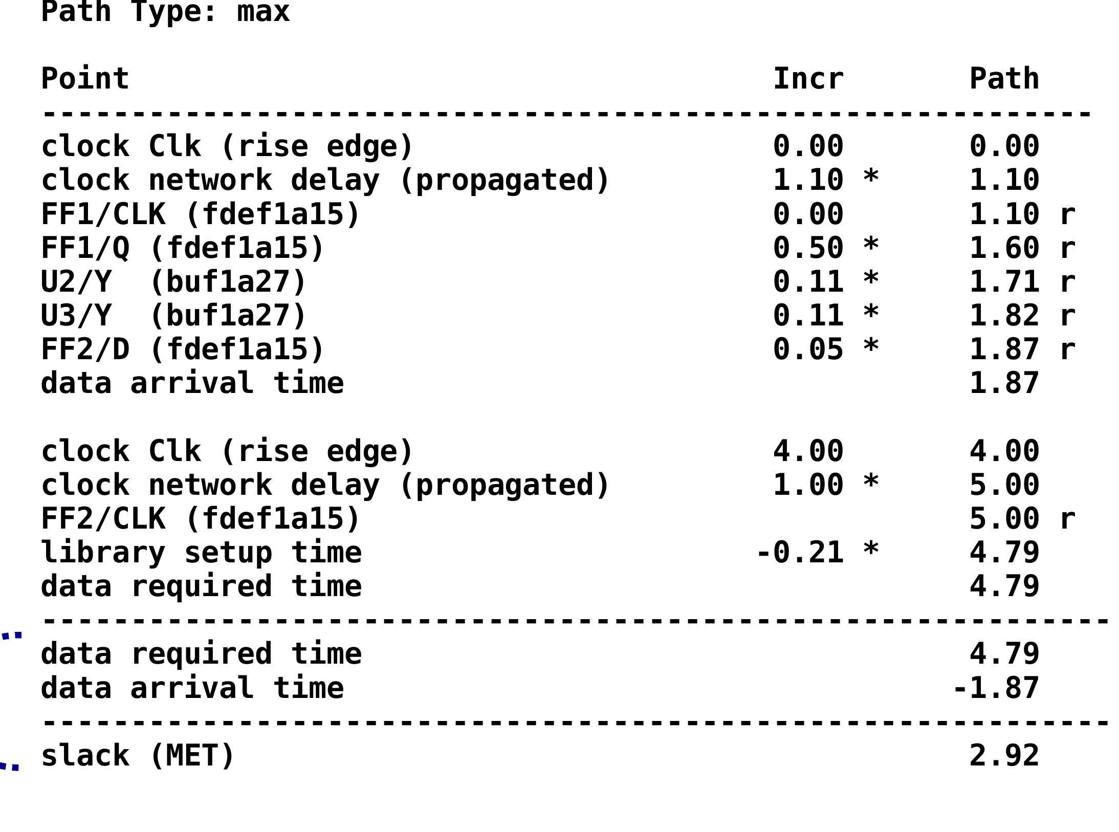Select the 1.82 path value for U3/Y
Image resolution: width=1119 pixels, height=832 pixels.
[x=1004, y=315]
